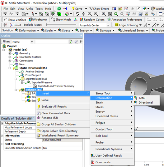
Task: Click the box zoom icon
Action: pos(110,14)
